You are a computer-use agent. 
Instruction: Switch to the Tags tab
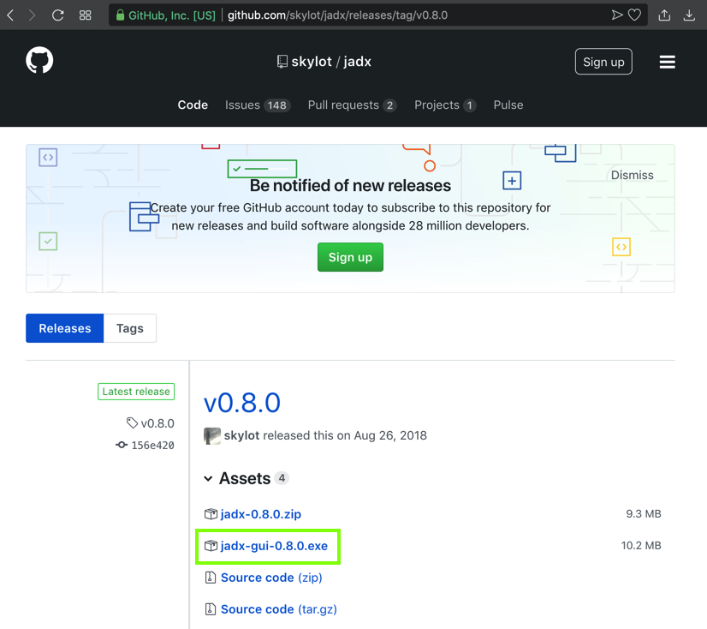tap(130, 328)
